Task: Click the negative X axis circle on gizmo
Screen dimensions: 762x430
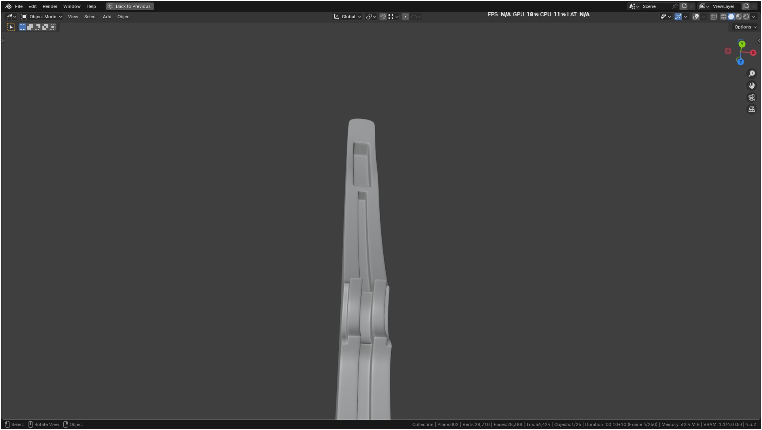Action: 728,51
